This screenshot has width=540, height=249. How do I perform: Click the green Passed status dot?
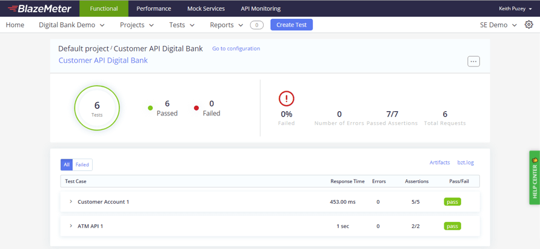(150, 108)
